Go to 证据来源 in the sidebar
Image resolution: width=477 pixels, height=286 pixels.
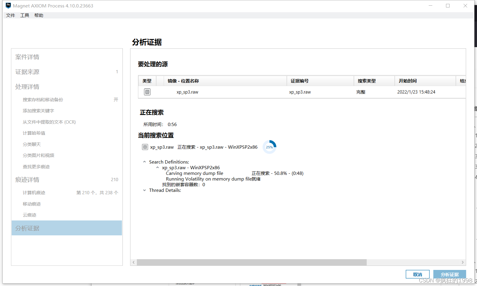point(27,72)
